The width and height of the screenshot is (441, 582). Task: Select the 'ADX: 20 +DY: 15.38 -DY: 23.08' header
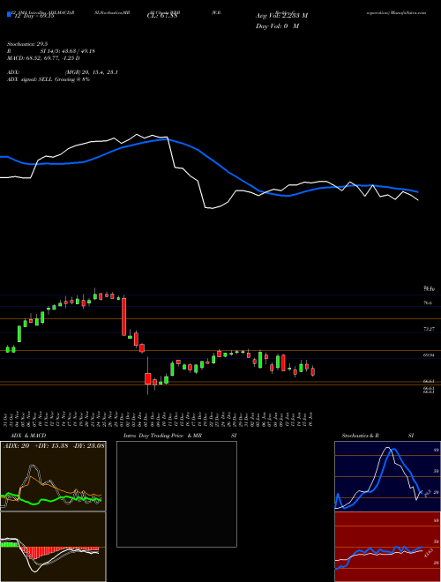point(54,445)
